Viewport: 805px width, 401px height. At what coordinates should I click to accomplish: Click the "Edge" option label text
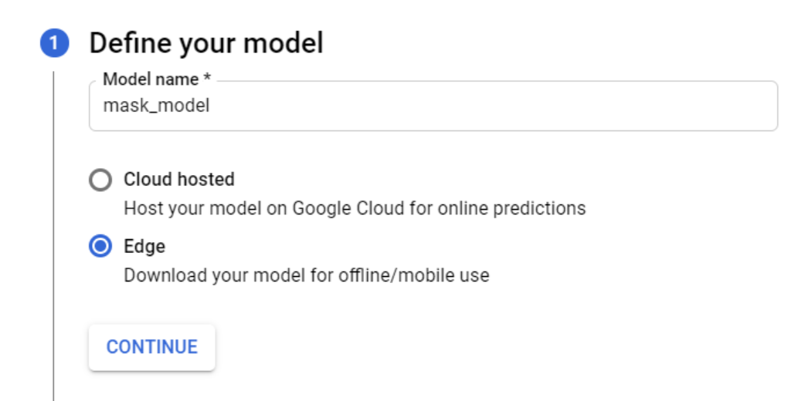click(x=144, y=247)
